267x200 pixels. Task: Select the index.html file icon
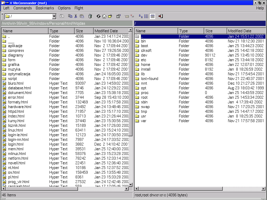pyautogui.click(x=4, y=116)
